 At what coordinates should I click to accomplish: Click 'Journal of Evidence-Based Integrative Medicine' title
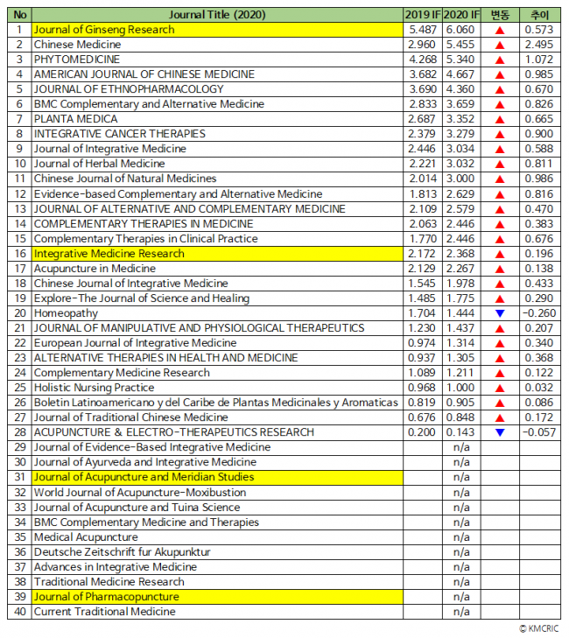[x=152, y=447]
